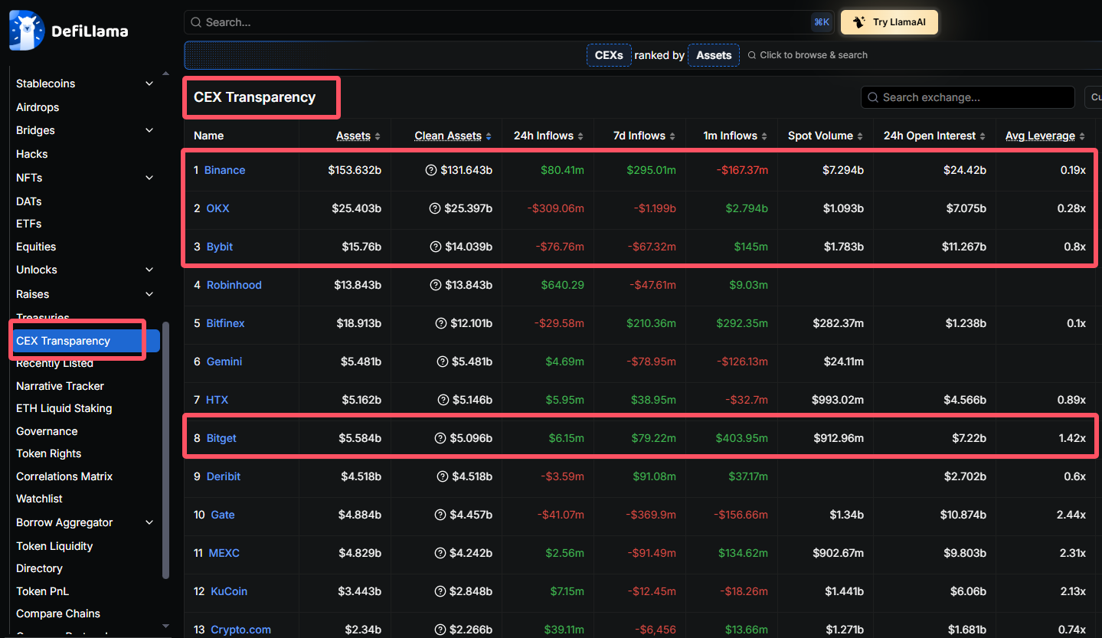The image size is (1102, 638).
Task: Click the sort arrows on the Avg Leverage header
Action: click(1082, 136)
